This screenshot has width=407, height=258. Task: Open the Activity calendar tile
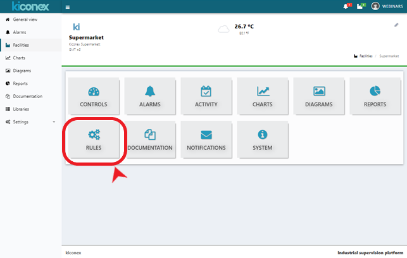(x=206, y=97)
